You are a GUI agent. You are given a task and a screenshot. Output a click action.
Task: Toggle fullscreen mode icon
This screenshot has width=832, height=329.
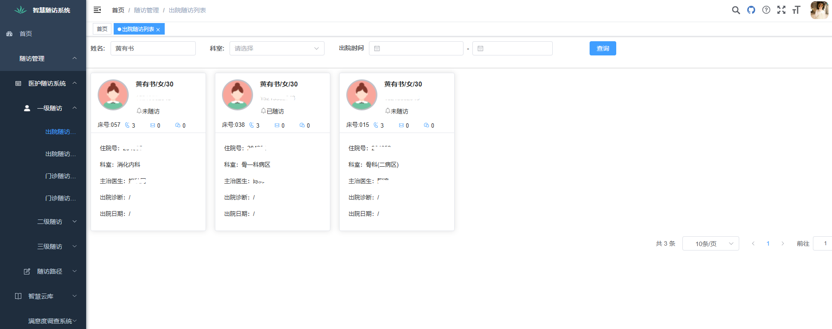[x=781, y=10]
